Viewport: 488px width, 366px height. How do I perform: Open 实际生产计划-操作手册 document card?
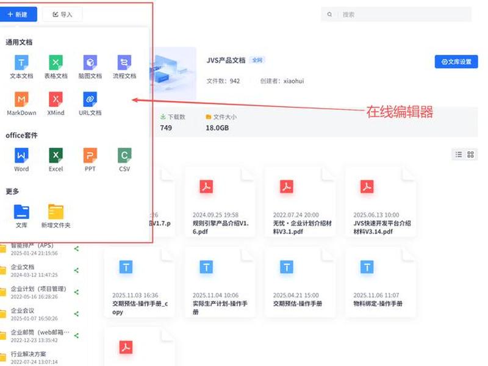pos(220,282)
